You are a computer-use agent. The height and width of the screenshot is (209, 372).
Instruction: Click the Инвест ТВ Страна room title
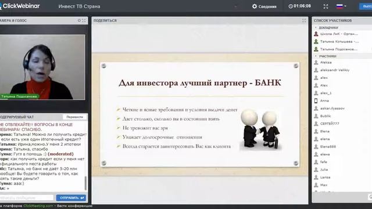[x=79, y=6]
